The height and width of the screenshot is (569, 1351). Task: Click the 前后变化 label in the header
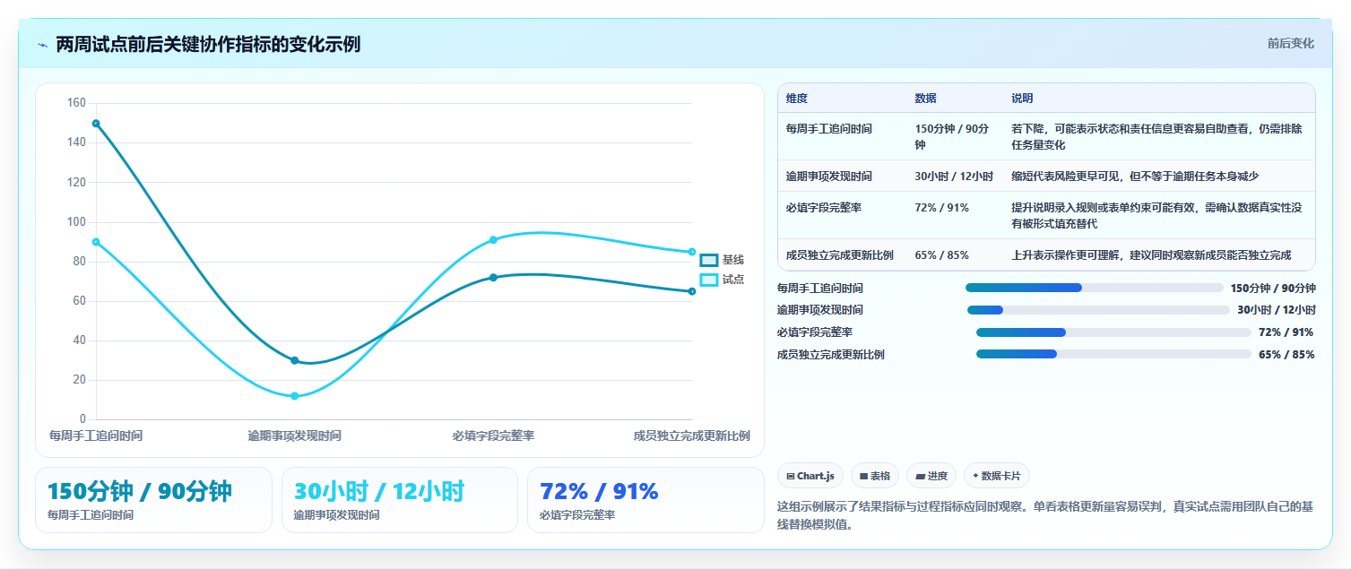(x=1291, y=43)
